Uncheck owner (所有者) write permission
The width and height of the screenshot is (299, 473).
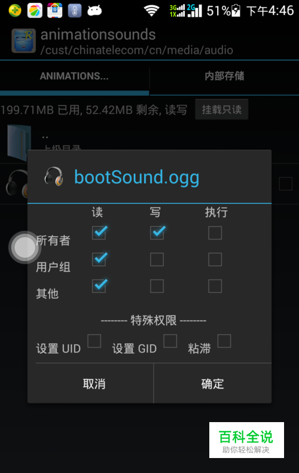(157, 232)
